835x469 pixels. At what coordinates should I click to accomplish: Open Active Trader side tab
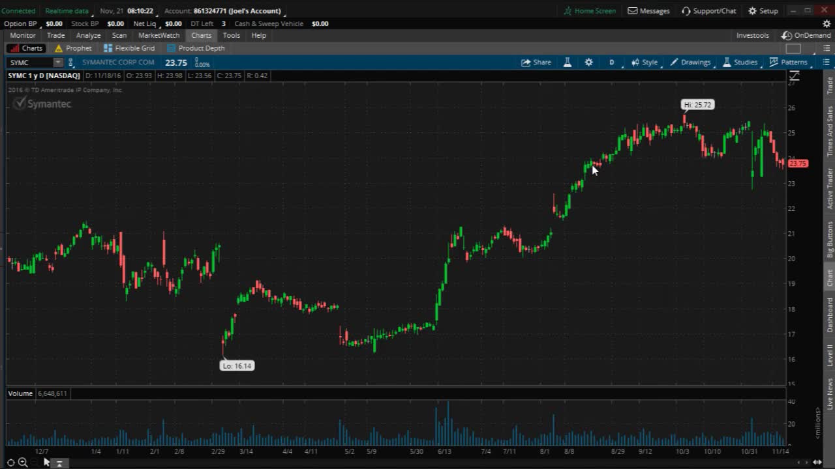[x=830, y=188]
